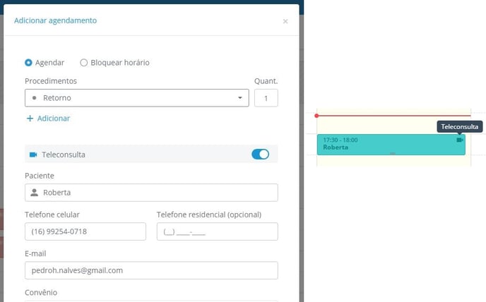Click the Paciente name field containing Roberta
Viewport: 486px width, 302px height.
(x=151, y=192)
